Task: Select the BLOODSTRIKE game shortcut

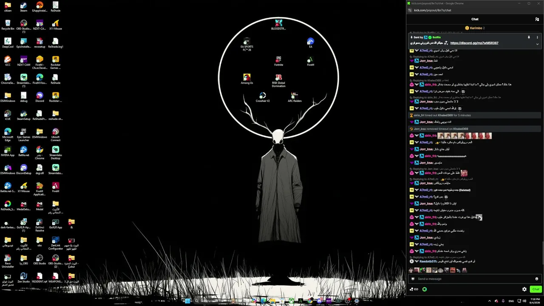Action: (x=278, y=25)
